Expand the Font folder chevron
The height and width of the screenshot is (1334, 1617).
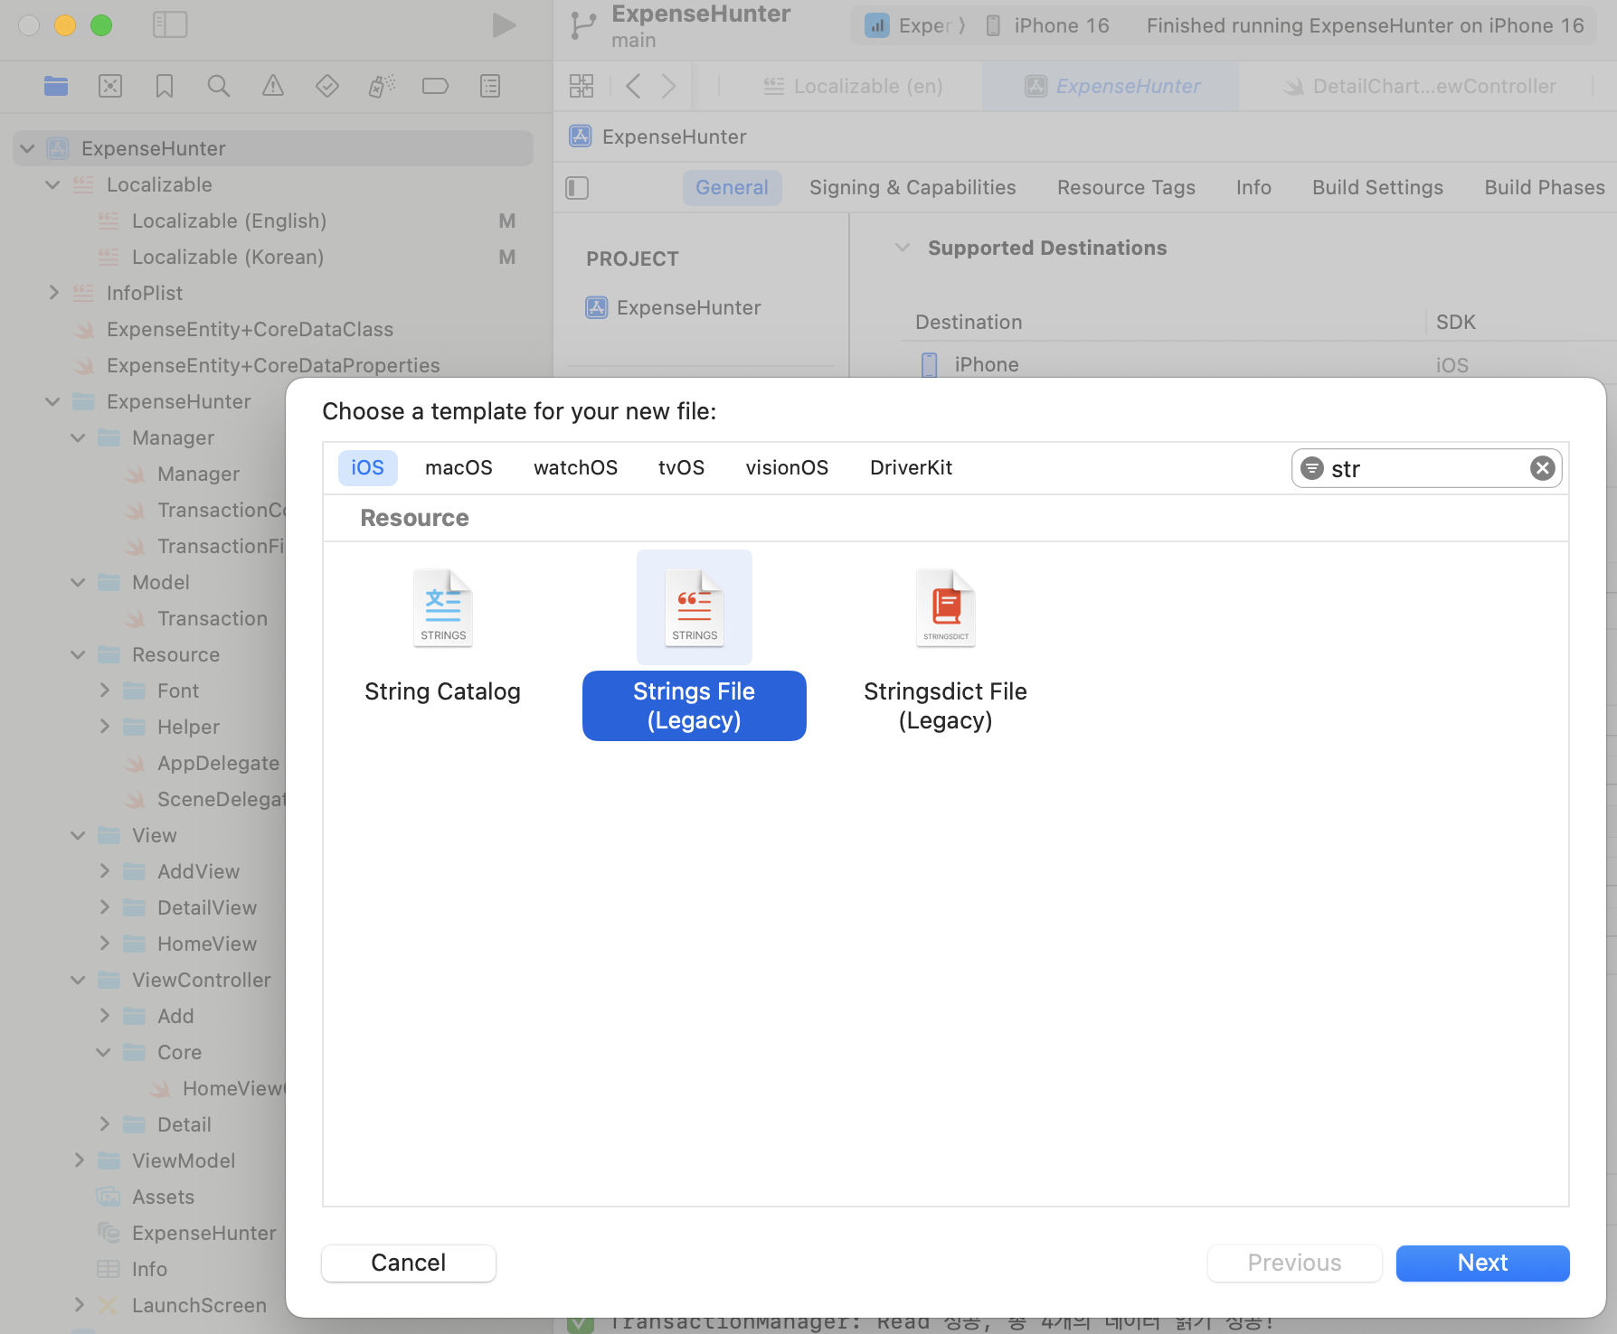[x=104, y=690]
